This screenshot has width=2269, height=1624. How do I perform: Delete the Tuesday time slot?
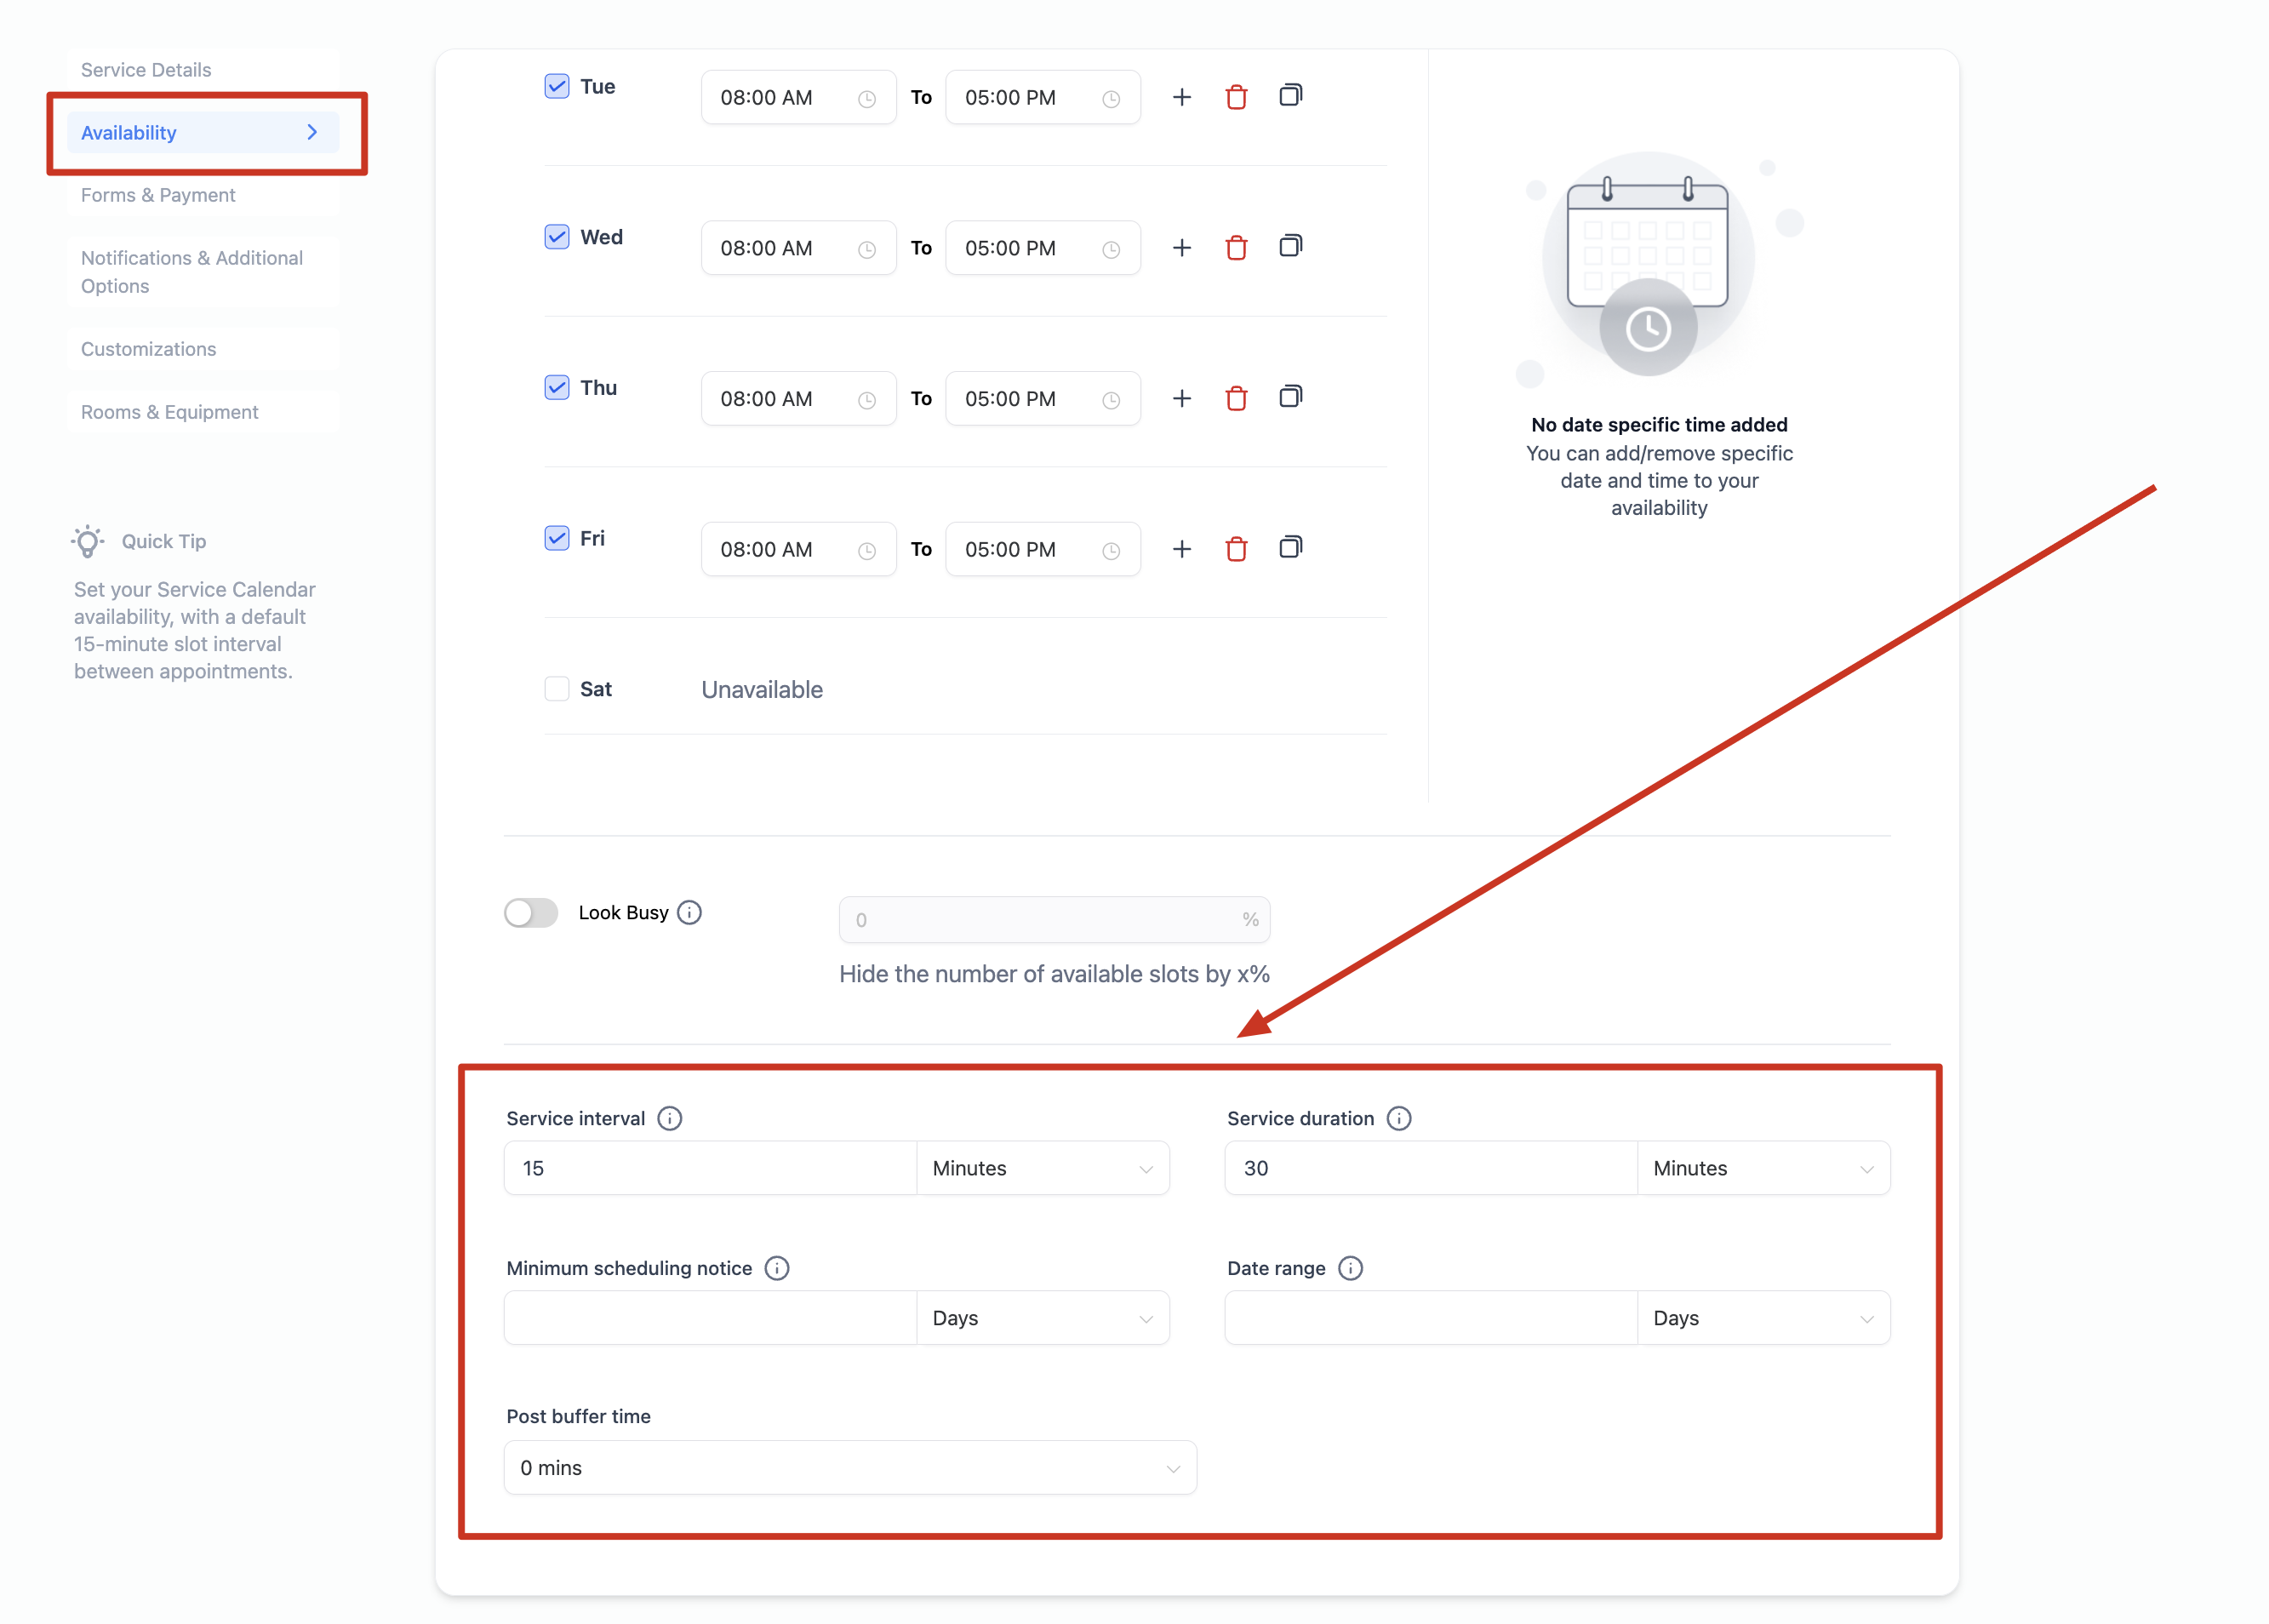click(x=1236, y=97)
